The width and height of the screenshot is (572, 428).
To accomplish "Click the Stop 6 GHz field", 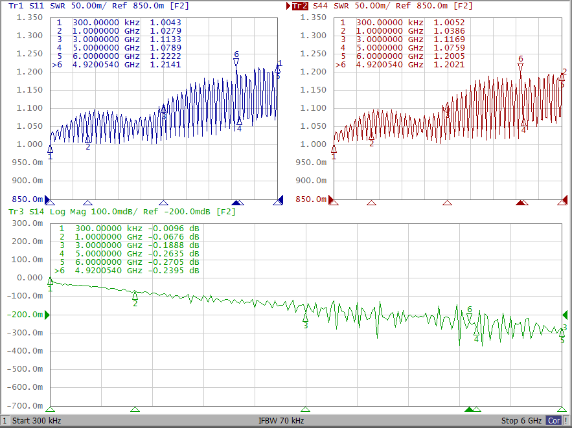I will (x=521, y=421).
